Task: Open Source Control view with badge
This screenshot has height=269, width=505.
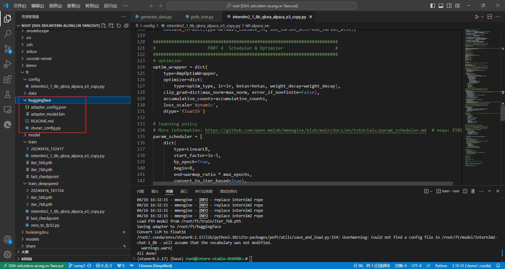Action: [8, 49]
